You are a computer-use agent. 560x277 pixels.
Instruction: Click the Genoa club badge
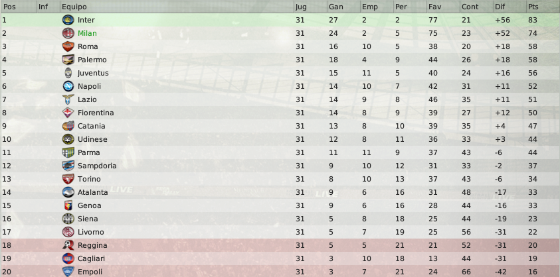click(x=68, y=205)
